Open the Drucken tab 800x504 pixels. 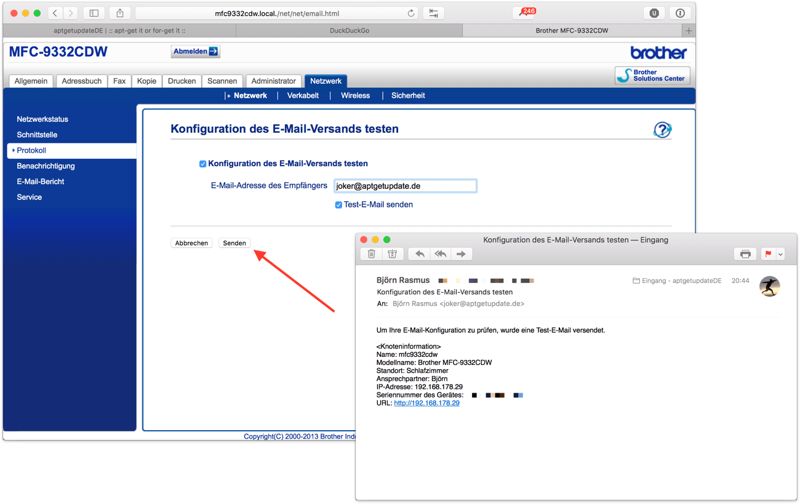(x=182, y=81)
